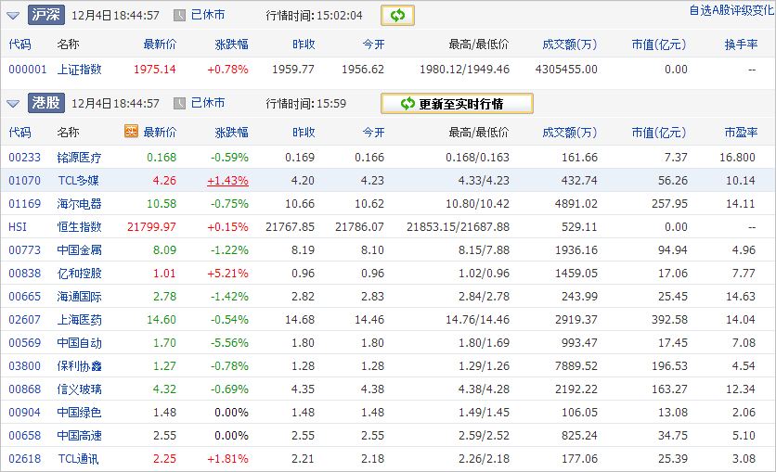The height and width of the screenshot is (472, 776).
Task: Open 中国自动 stock link
Action: pos(79,343)
